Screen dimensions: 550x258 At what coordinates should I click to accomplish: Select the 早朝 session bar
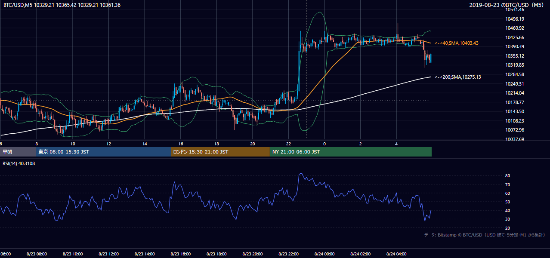tap(18, 152)
